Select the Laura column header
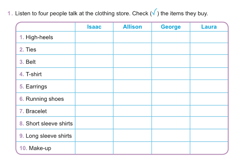246x160 pixels. click(209, 27)
